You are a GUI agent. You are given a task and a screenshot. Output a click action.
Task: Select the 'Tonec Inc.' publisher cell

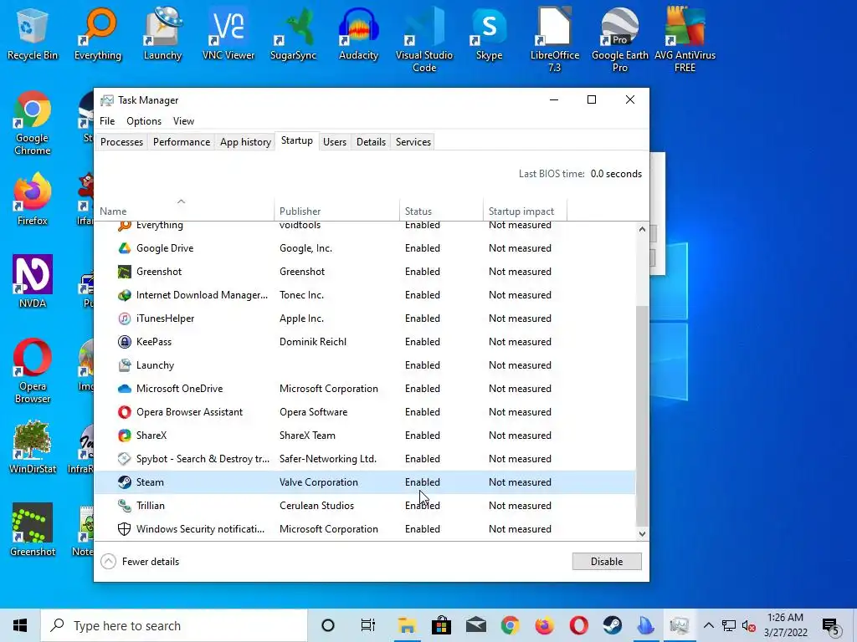point(301,295)
